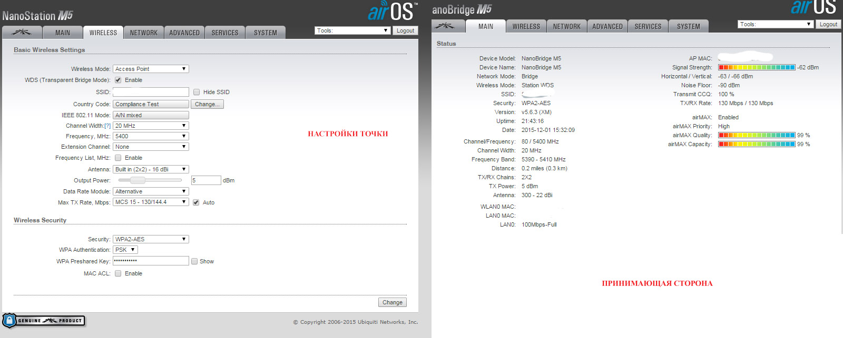Click the WPA Preshared Key field
Screen dimensions: 843x338
click(151, 261)
